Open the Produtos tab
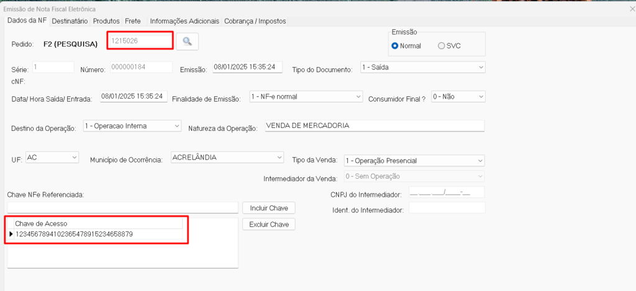The image size is (636, 291). tap(106, 21)
